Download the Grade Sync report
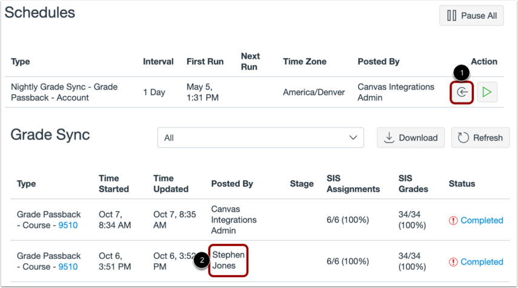Viewport: 518px width, 288px height. tap(411, 138)
